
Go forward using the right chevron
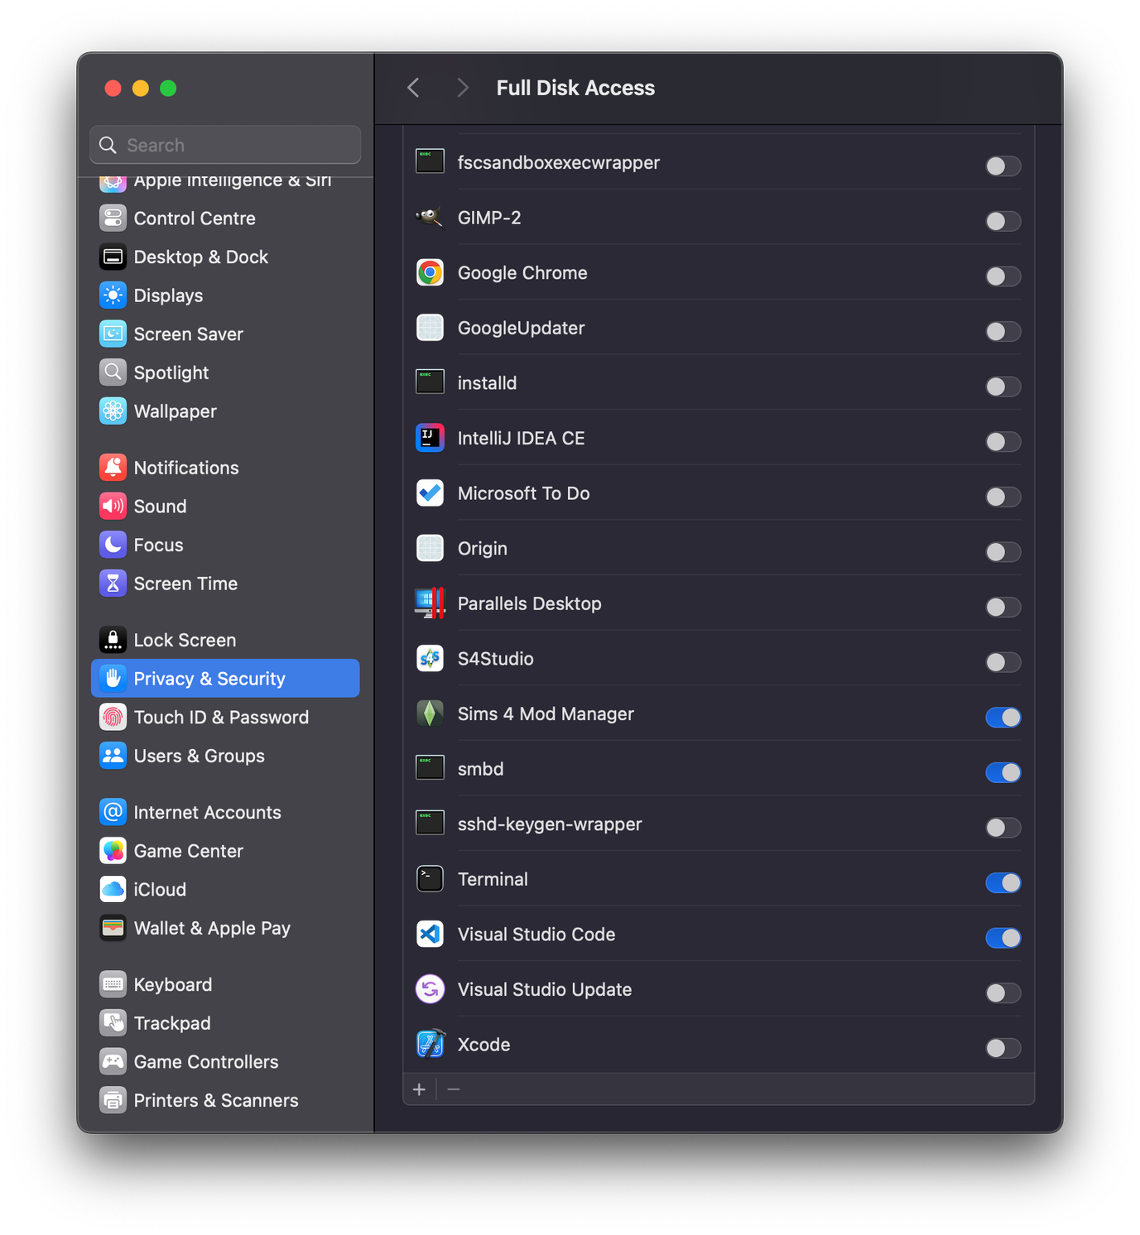[463, 88]
